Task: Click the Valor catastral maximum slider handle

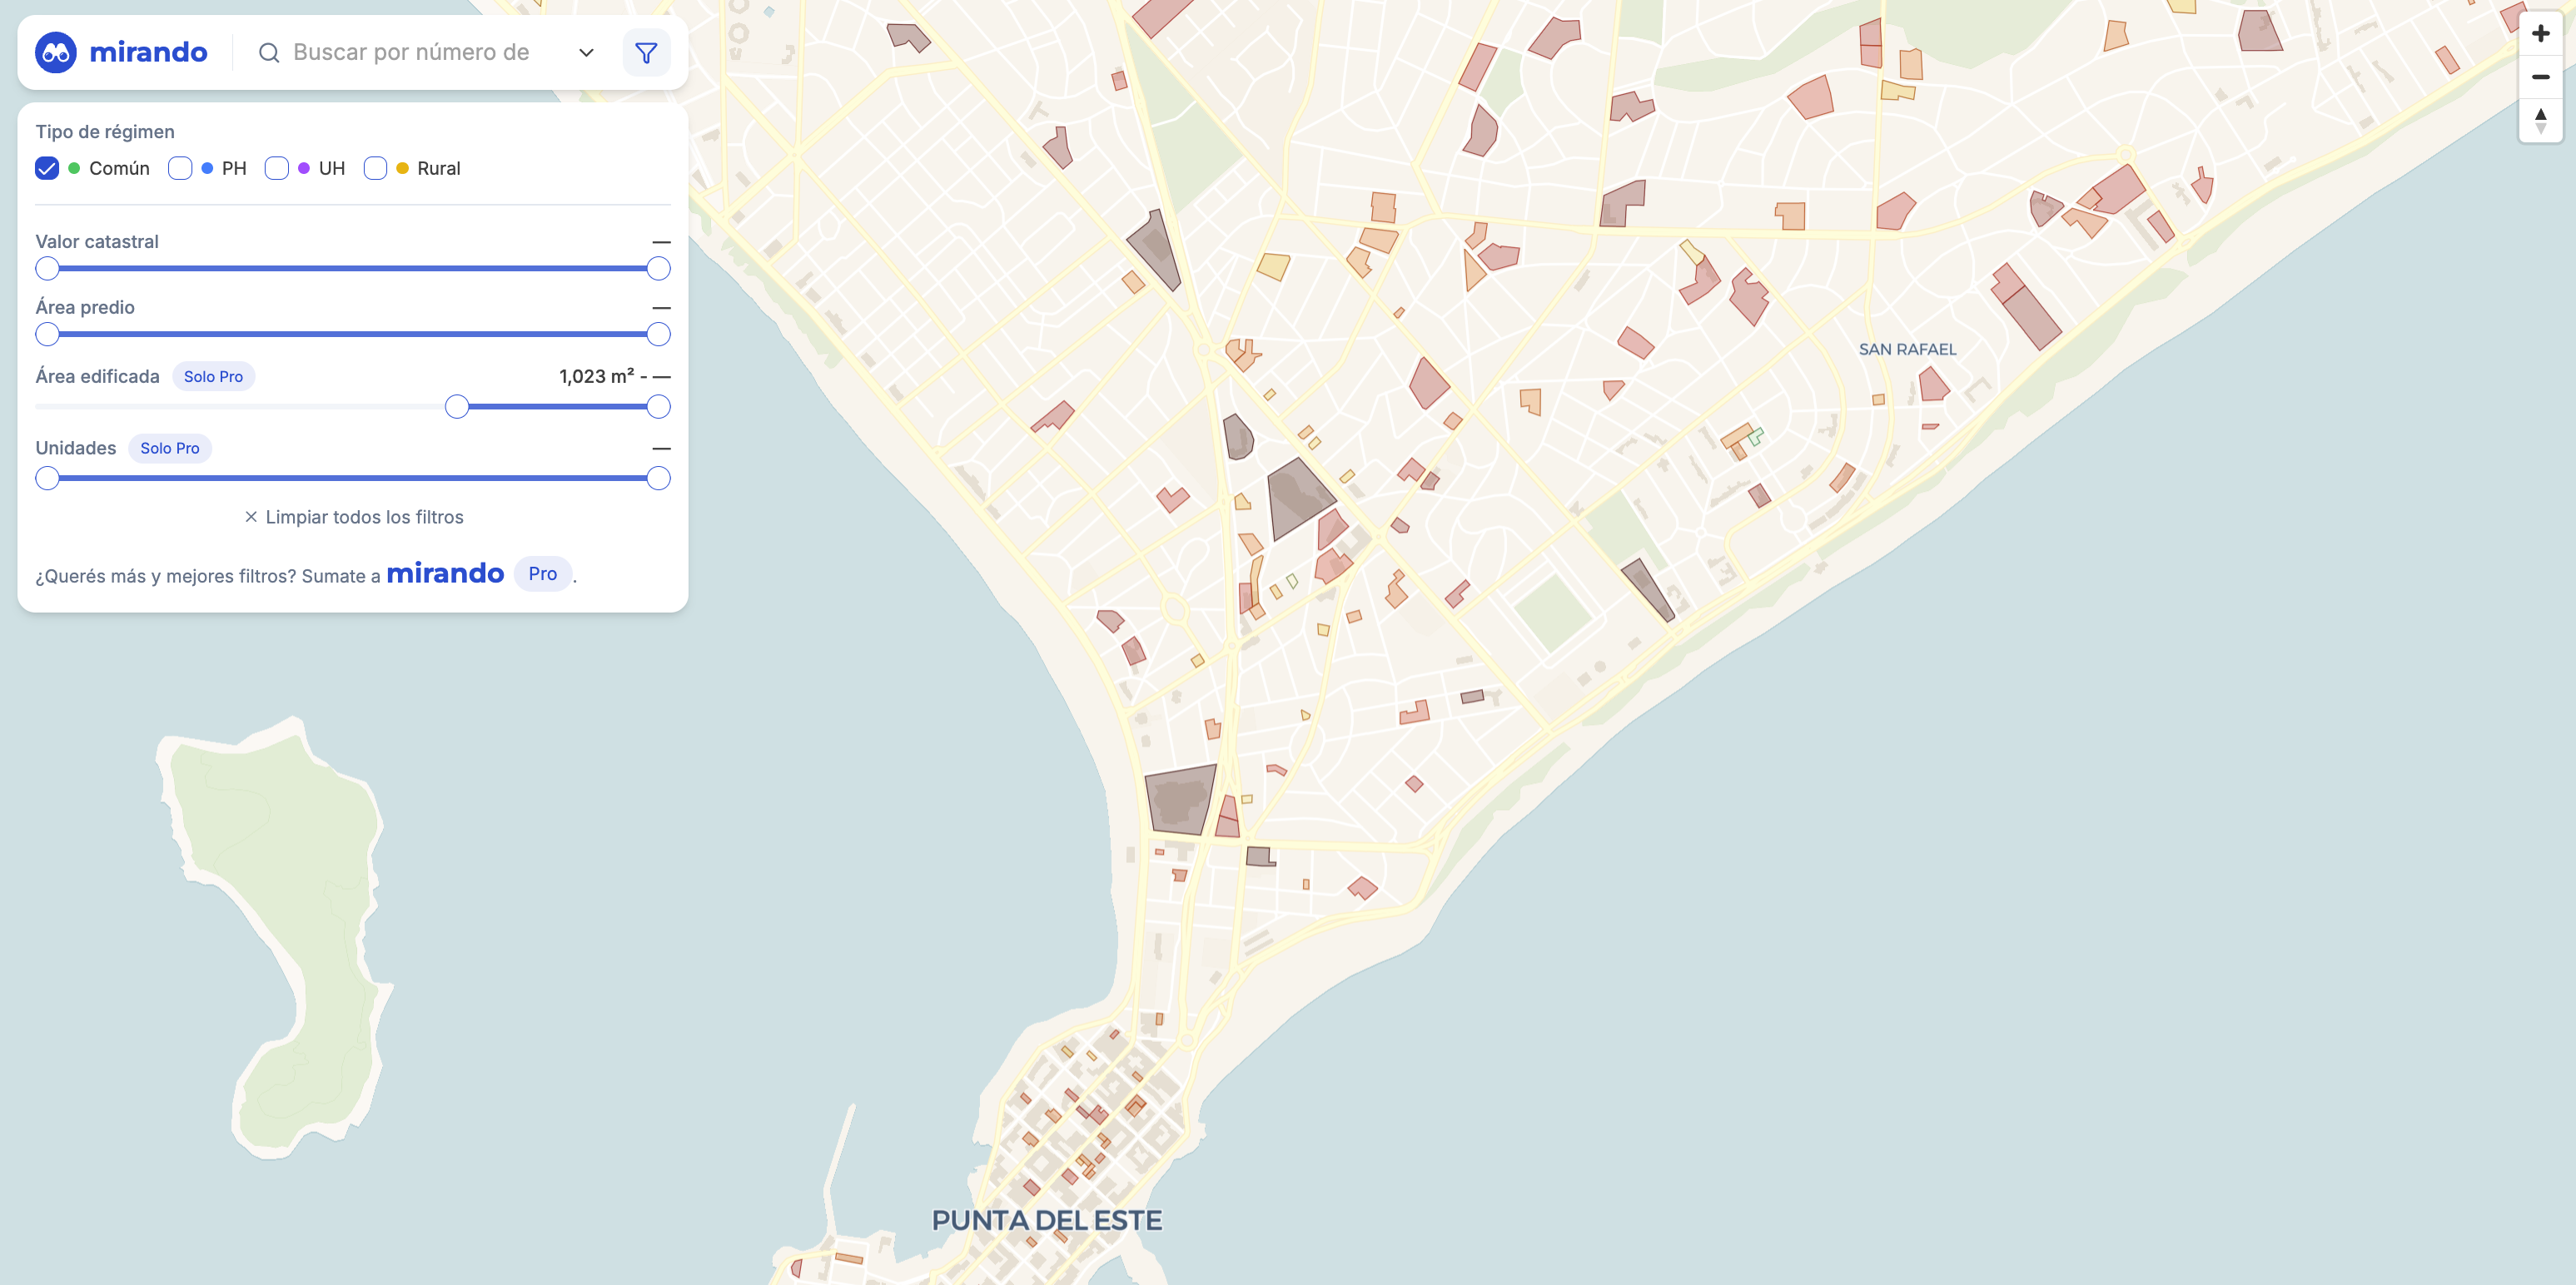Action: [x=658, y=269]
